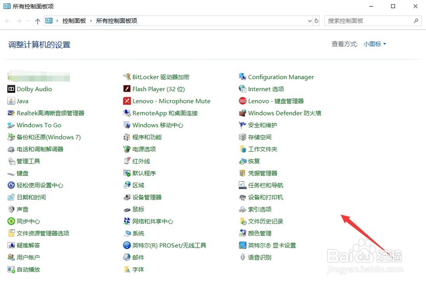Open 区域 settings link
Viewport: 426px width, 284px height.
[138, 185]
